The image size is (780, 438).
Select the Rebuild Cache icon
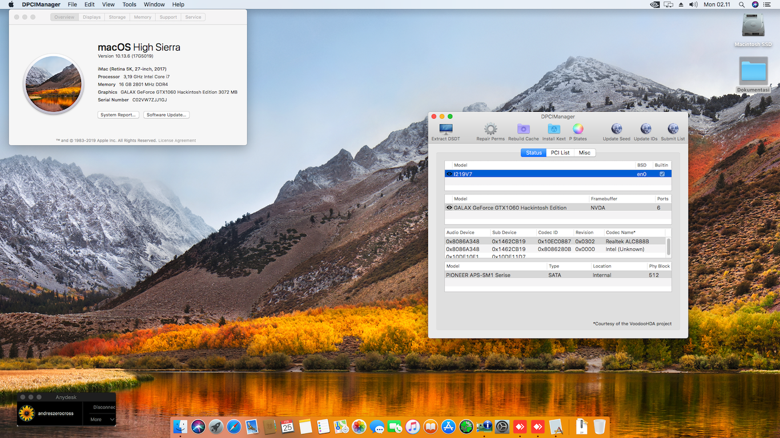tap(522, 131)
